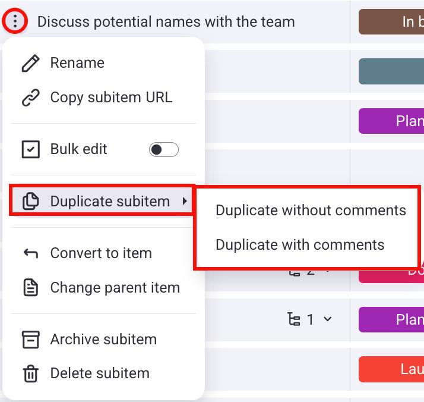Viewport: 424px width, 402px height.
Task: Click the orange-red status cell
Action: coord(391,369)
